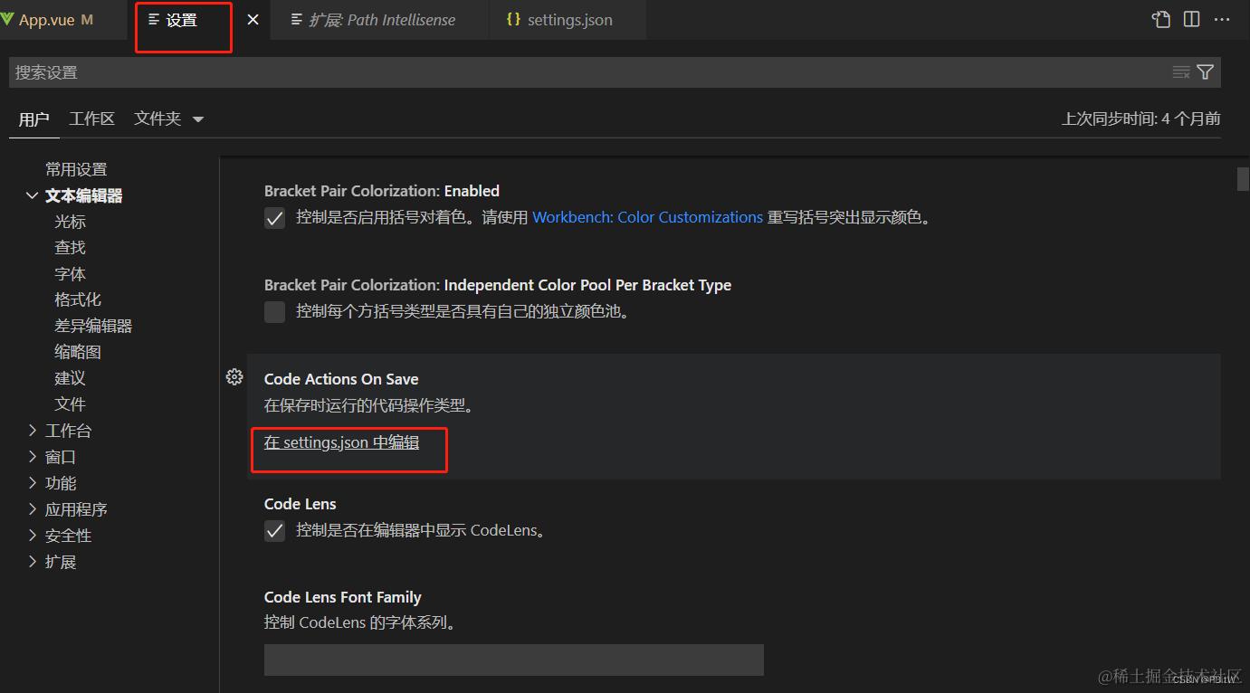Expand the 应用程序 section
1250x693 pixels.
tap(33, 509)
